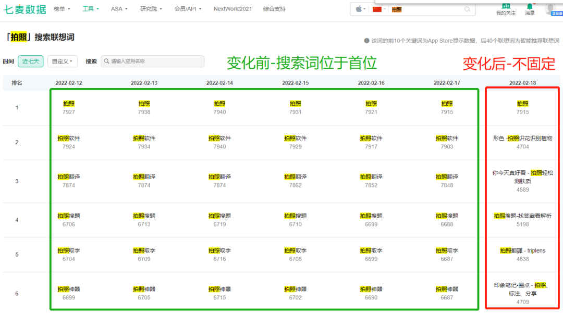Open the Apple platform selector icon

(x=359, y=9)
